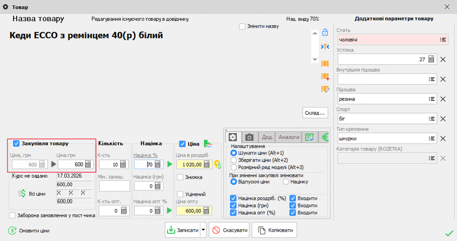Open the euro currency tab
The image size is (457, 241).
point(324,137)
